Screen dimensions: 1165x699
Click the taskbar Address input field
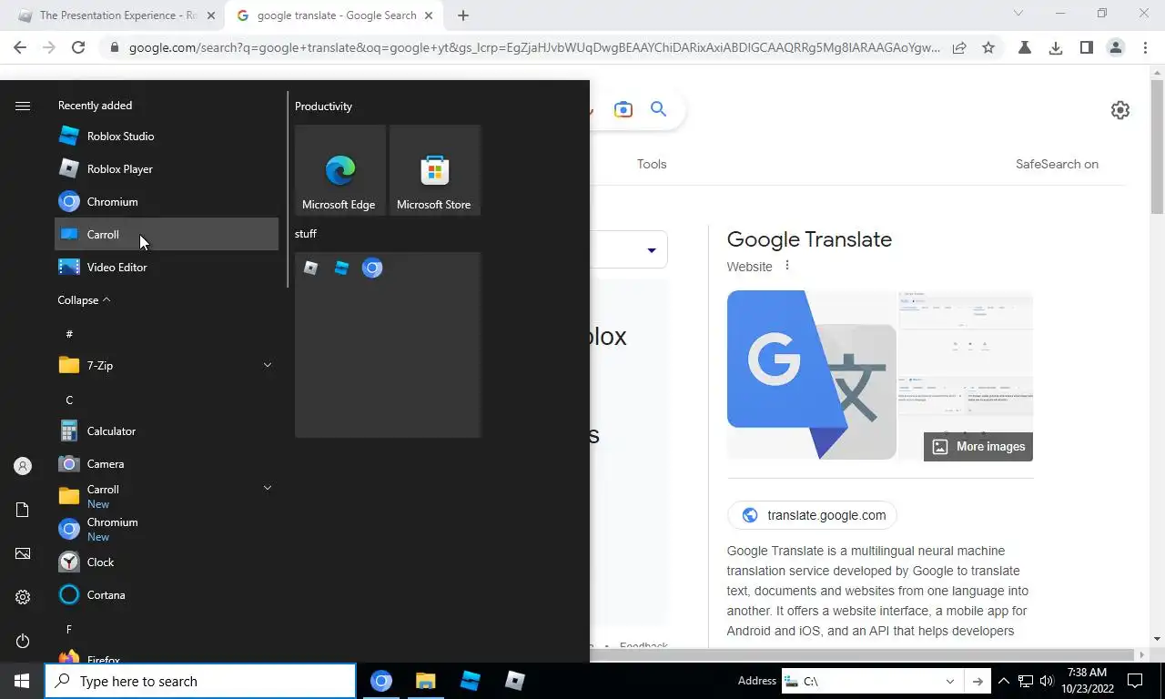863,682
